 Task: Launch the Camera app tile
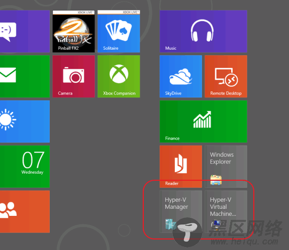[74, 76]
